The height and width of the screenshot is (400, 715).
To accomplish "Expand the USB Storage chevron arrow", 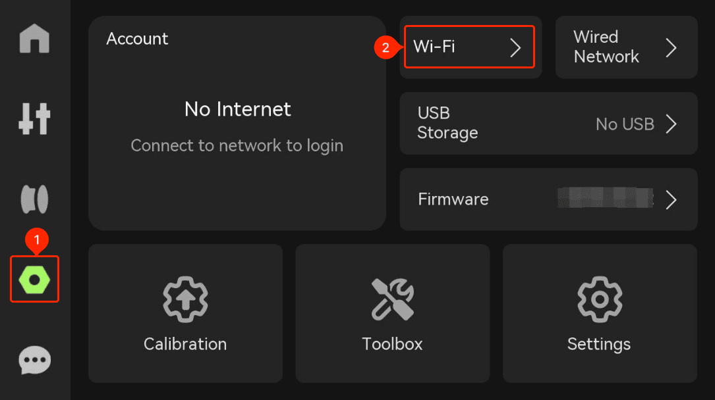I will tap(672, 124).
